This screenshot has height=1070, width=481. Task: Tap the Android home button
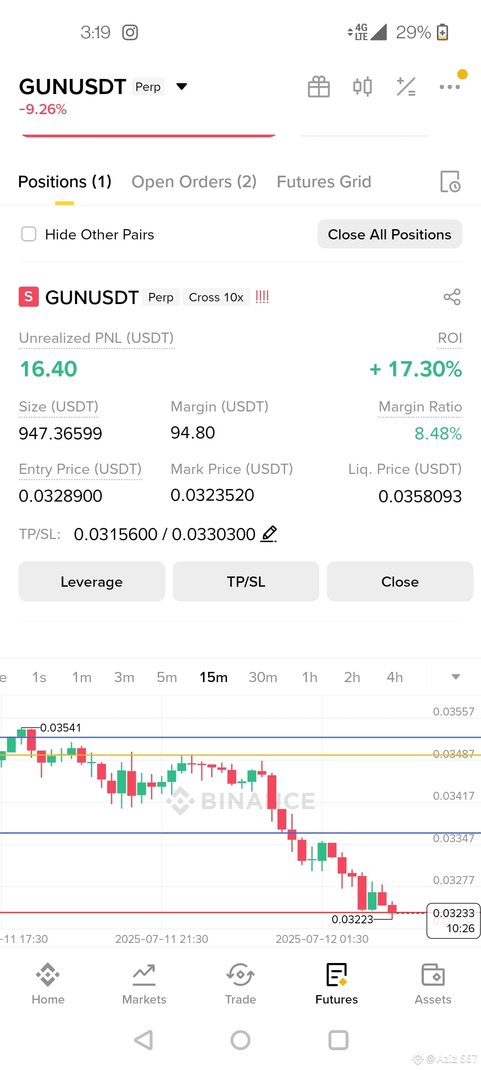[240, 1040]
